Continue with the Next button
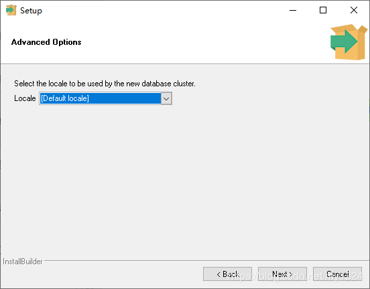This screenshot has width=370, height=289. pyautogui.click(x=282, y=274)
